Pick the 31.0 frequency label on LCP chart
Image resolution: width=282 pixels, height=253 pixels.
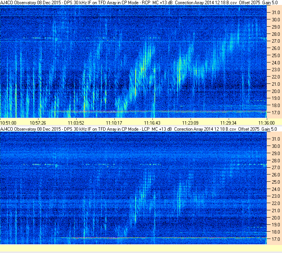(276, 139)
